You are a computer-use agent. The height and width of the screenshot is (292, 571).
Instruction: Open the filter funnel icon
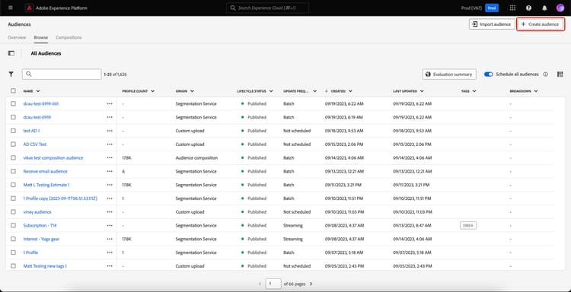[x=11, y=75]
